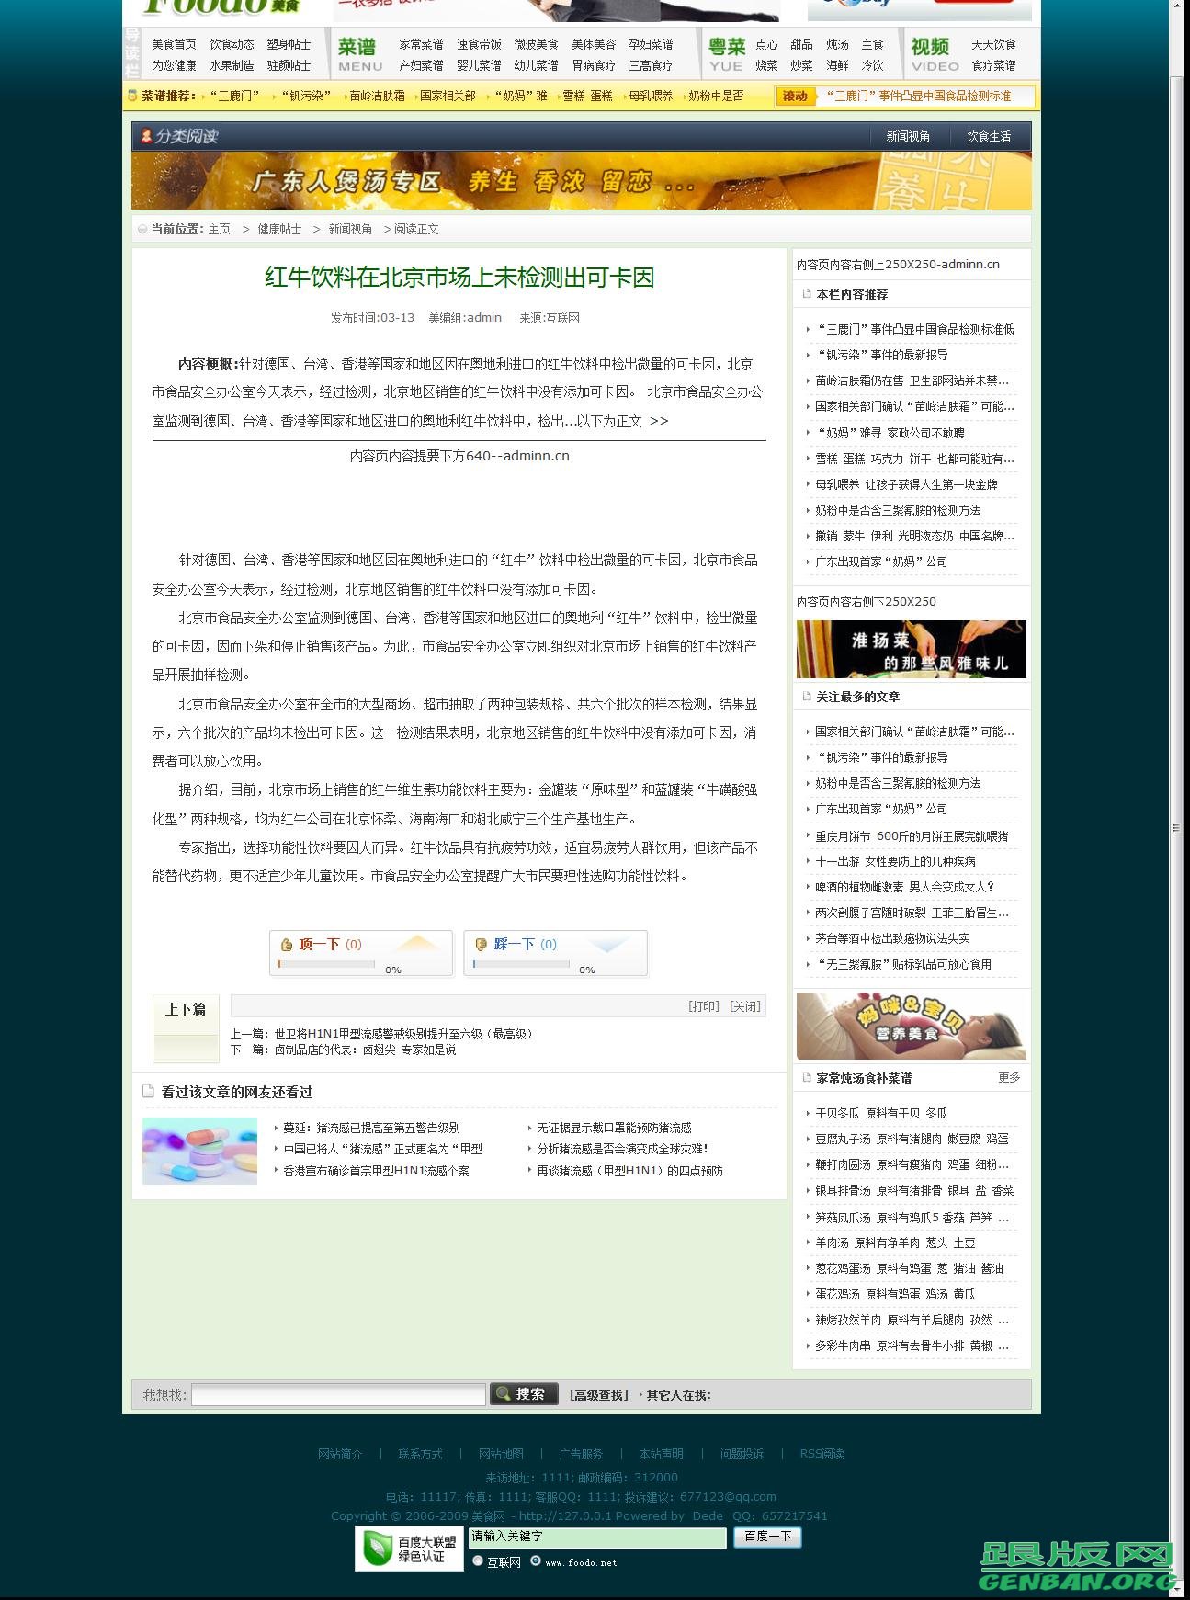Open the 新闻视角 tab in 分类阅读 bar

908,136
